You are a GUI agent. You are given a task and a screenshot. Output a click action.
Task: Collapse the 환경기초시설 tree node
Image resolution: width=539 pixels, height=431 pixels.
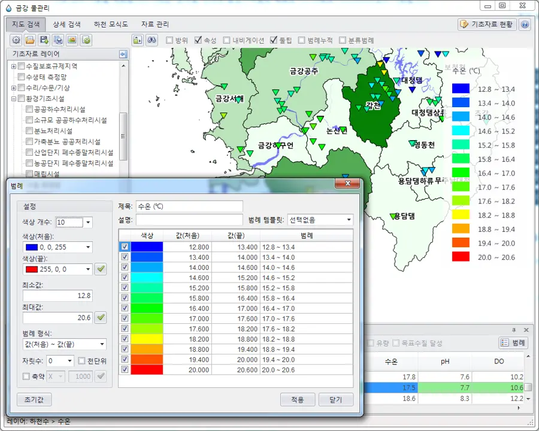pos(14,99)
